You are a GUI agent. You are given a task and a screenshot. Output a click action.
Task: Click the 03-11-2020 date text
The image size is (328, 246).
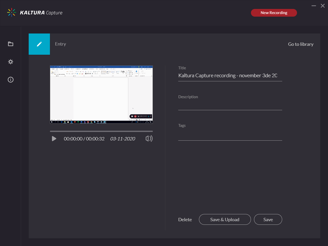(x=123, y=139)
